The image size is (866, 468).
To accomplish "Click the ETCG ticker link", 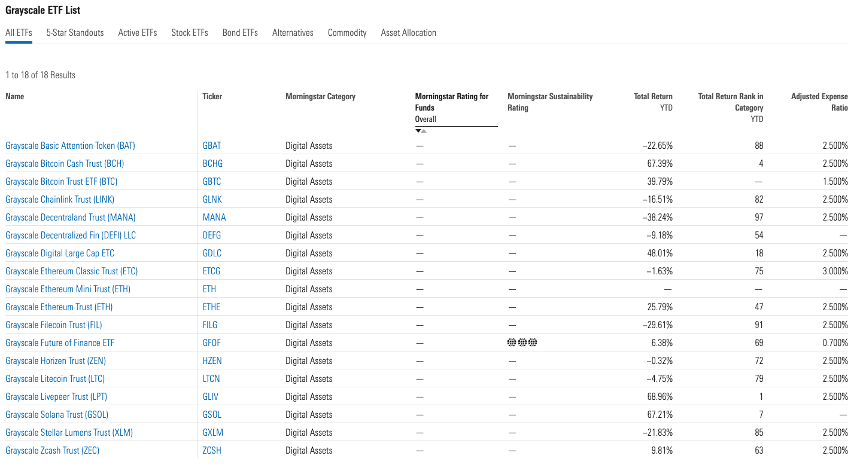I will pos(212,271).
